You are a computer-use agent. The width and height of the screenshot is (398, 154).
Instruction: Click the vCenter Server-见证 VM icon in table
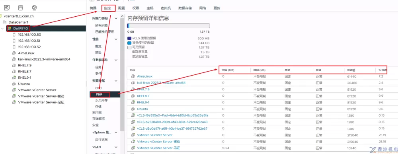[133, 148]
